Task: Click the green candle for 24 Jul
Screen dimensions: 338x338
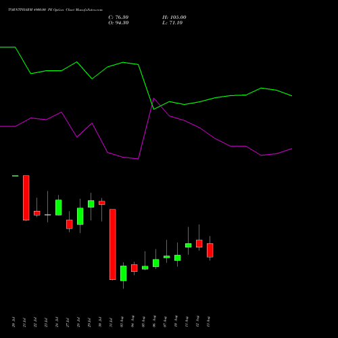Action: (59, 208)
